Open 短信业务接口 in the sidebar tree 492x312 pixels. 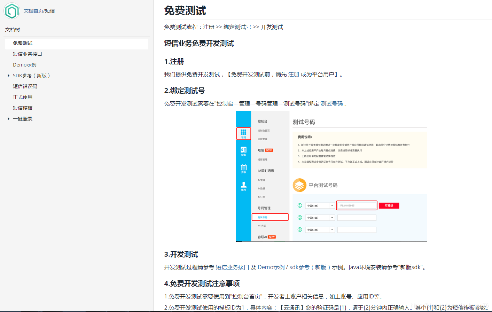(28, 54)
